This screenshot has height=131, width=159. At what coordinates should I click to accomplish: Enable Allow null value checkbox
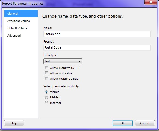[x=46, y=73]
